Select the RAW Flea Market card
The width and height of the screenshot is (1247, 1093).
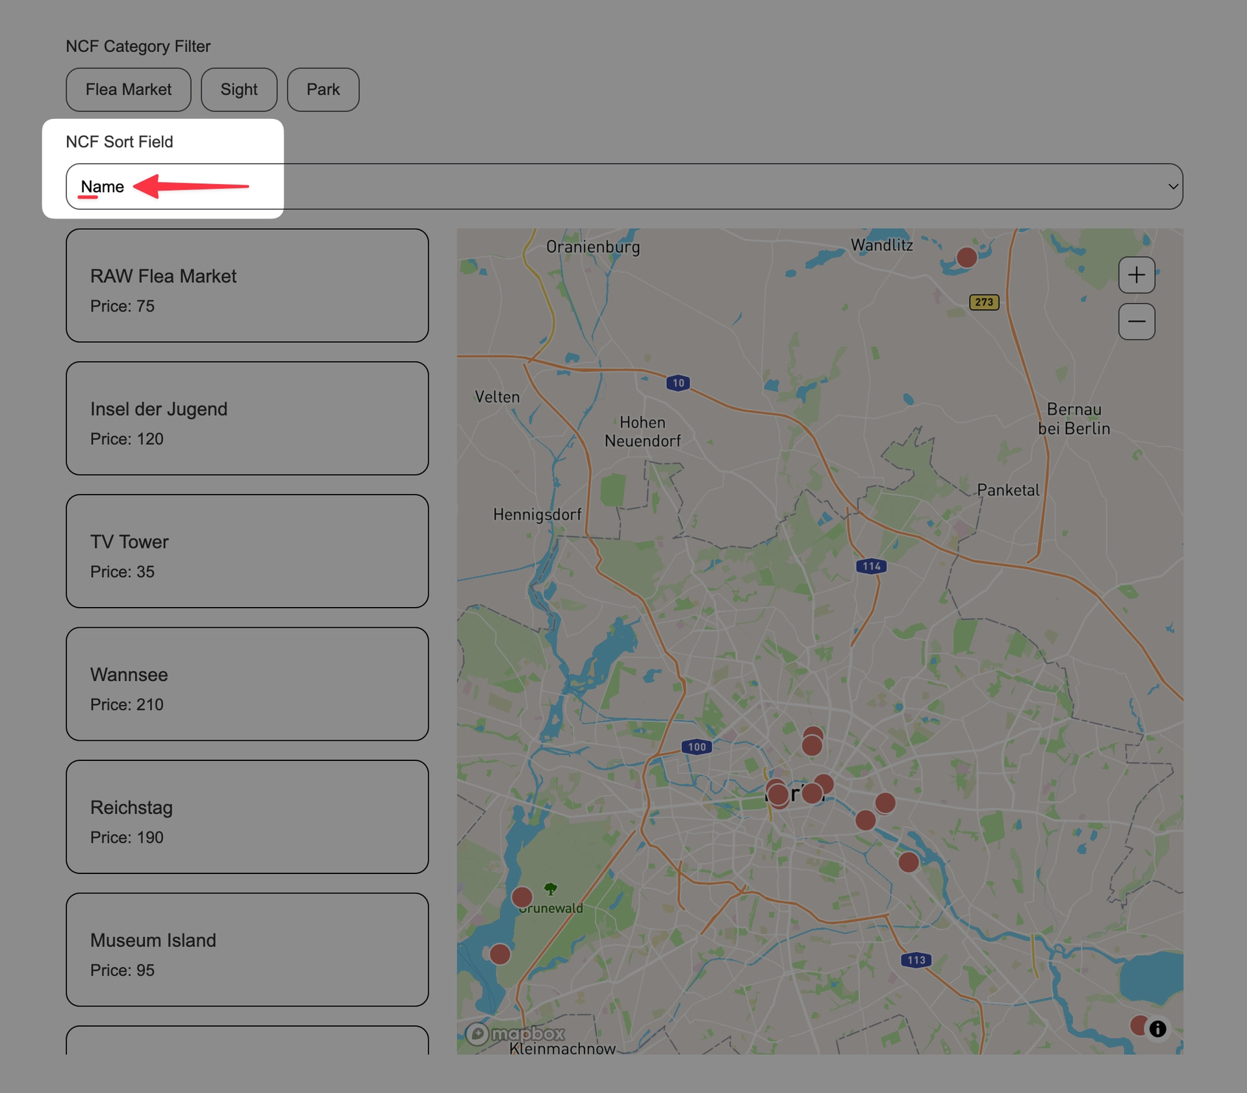tap(247, 285)
